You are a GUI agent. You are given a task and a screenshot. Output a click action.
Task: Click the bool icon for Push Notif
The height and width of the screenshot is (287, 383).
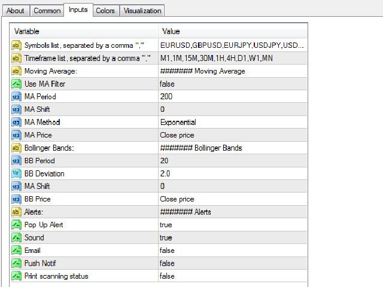[x=16, y=263]
